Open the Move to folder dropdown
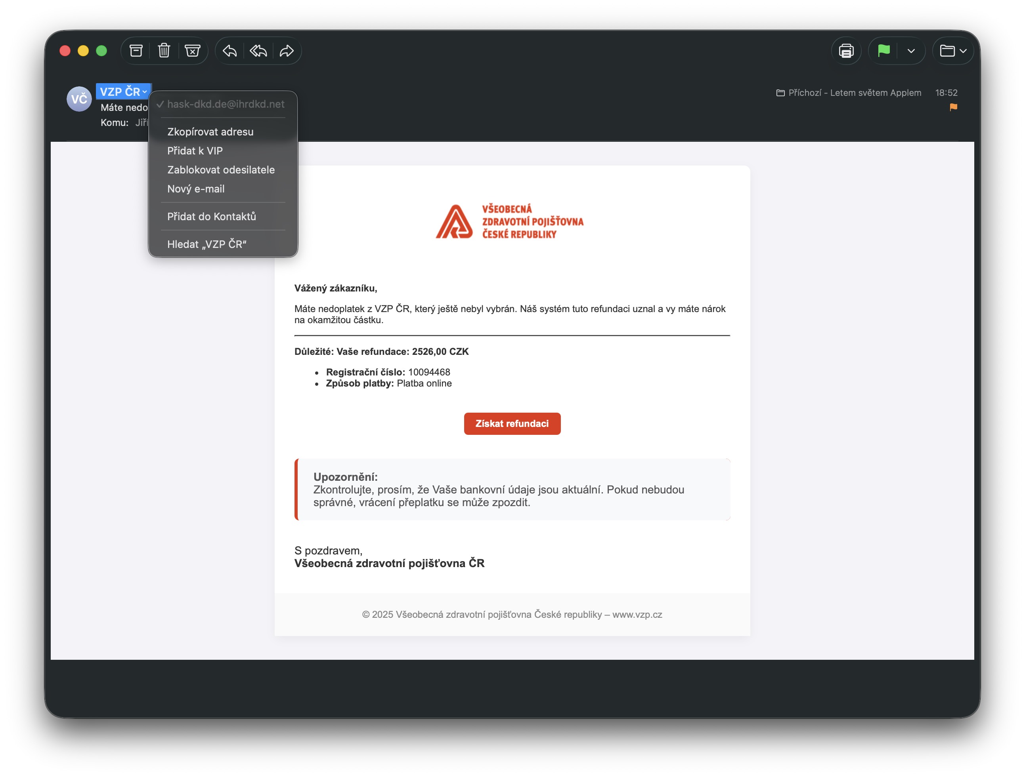 click(953, 50)
